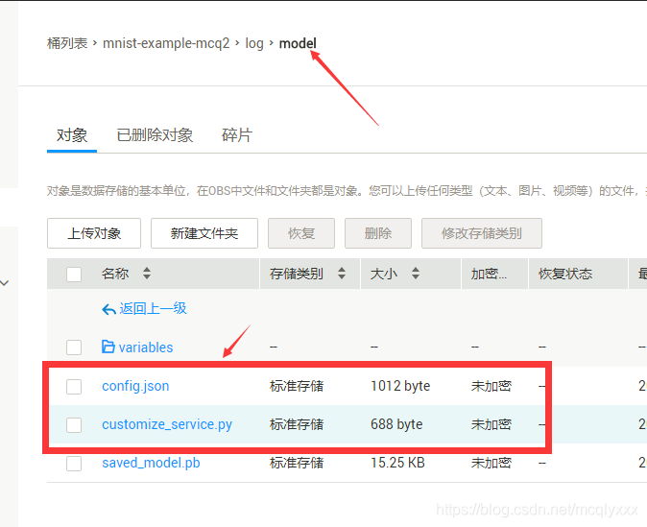Check the customize_service.py row checkbox

[x=74, y=425]
